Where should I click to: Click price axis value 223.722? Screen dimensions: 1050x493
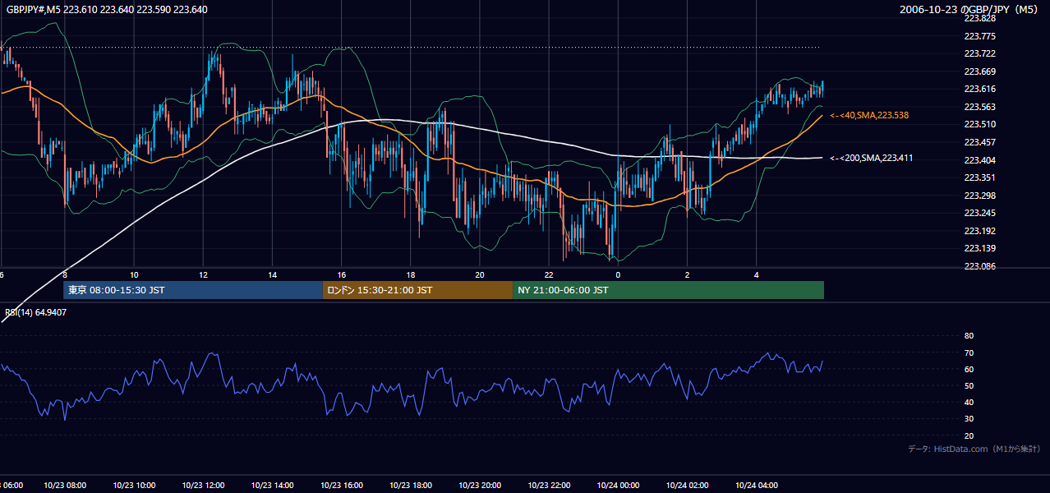979,53
